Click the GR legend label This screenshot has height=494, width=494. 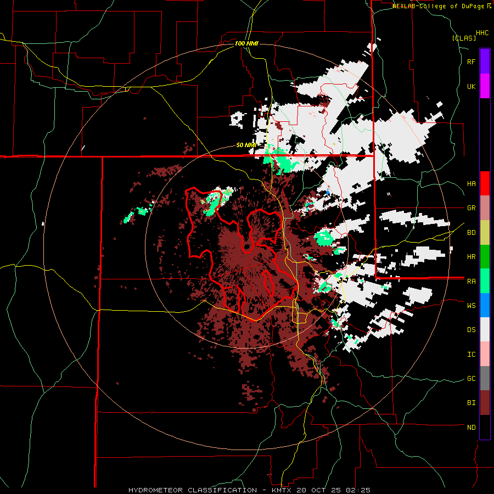(x=471, y=208)
